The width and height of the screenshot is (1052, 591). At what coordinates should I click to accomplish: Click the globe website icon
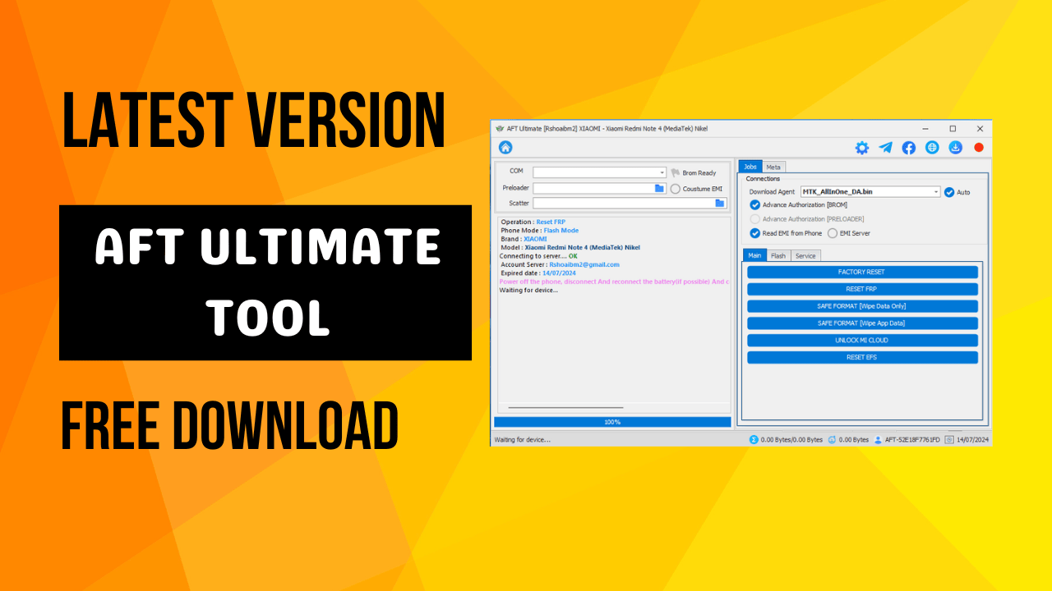click(x=931, y=148)
